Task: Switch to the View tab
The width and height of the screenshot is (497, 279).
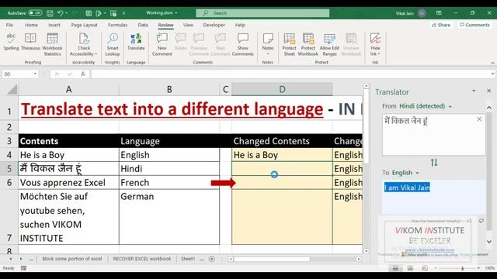Action: tap(188, 25)
